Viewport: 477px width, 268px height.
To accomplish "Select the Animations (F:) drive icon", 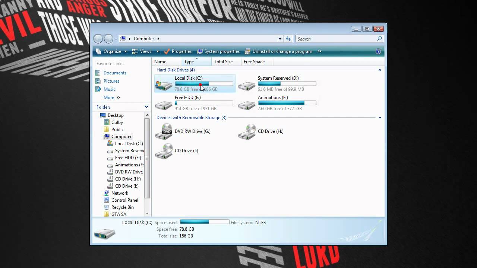I will tap(247, 105).
